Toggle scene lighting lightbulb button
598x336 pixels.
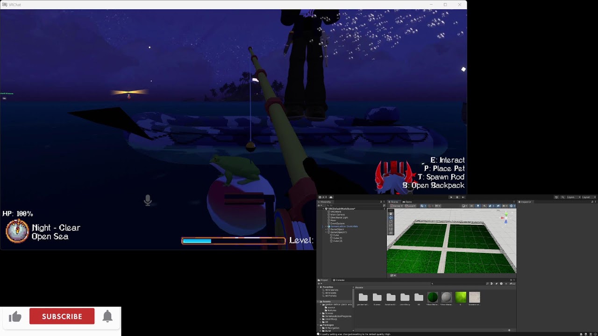point(478,206)
